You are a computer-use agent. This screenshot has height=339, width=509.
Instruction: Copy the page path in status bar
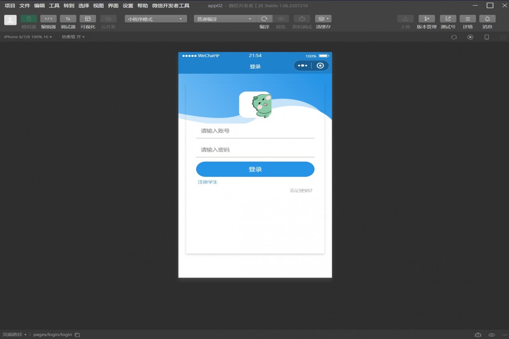pyautogui.click(x=77, y=335)
